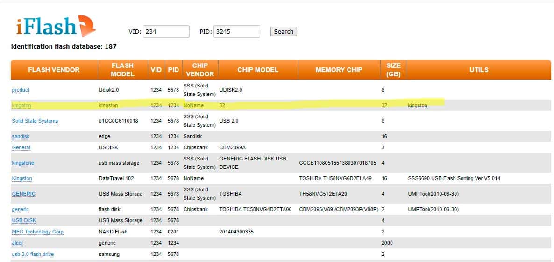Open the 'sandisk' vendor link
Viewport: 554px width, 262px height.
(21, 136)
